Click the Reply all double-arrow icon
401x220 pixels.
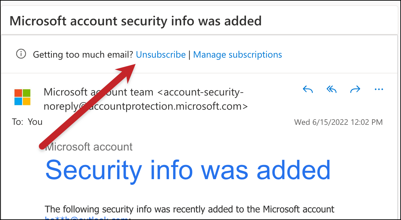tap(331, 90)
